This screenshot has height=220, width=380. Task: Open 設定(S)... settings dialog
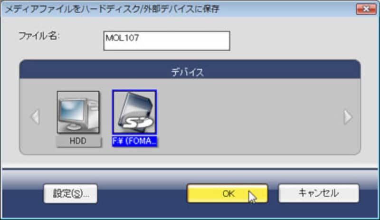click(x=70, y=193)
